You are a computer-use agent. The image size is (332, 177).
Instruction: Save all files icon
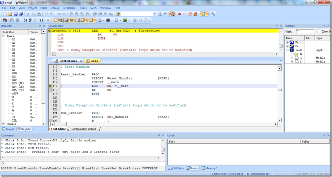[x=21, y=14]
